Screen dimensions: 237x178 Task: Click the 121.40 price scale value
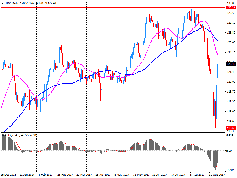(231, 72)
